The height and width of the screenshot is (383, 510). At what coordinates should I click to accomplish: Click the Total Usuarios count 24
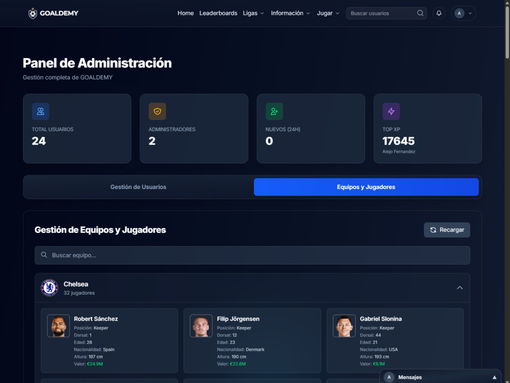(39, 141)
